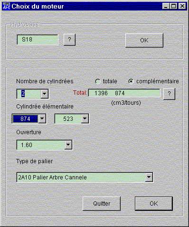Click the app icon in the title bar
189x227 pixels.
click(6, 6)
